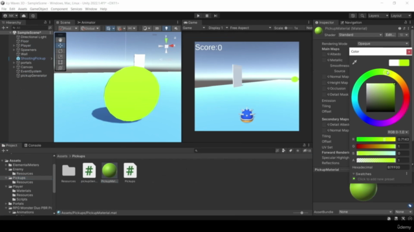Image resolution: width=414 pixels, height=232 pixels.
Task: Open the Global handle dropdown
Action: [90, 28]
